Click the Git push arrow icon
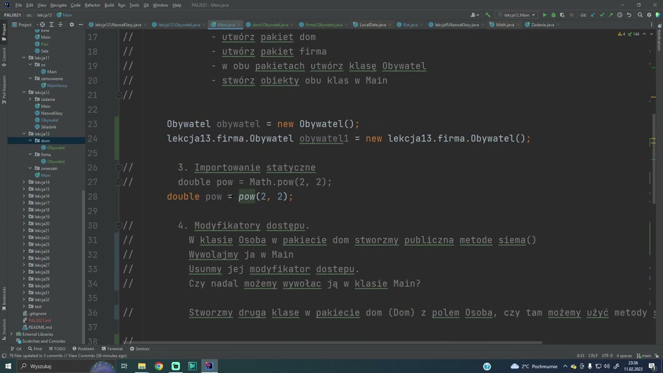 pyautogui.click(x=611, y=15)
